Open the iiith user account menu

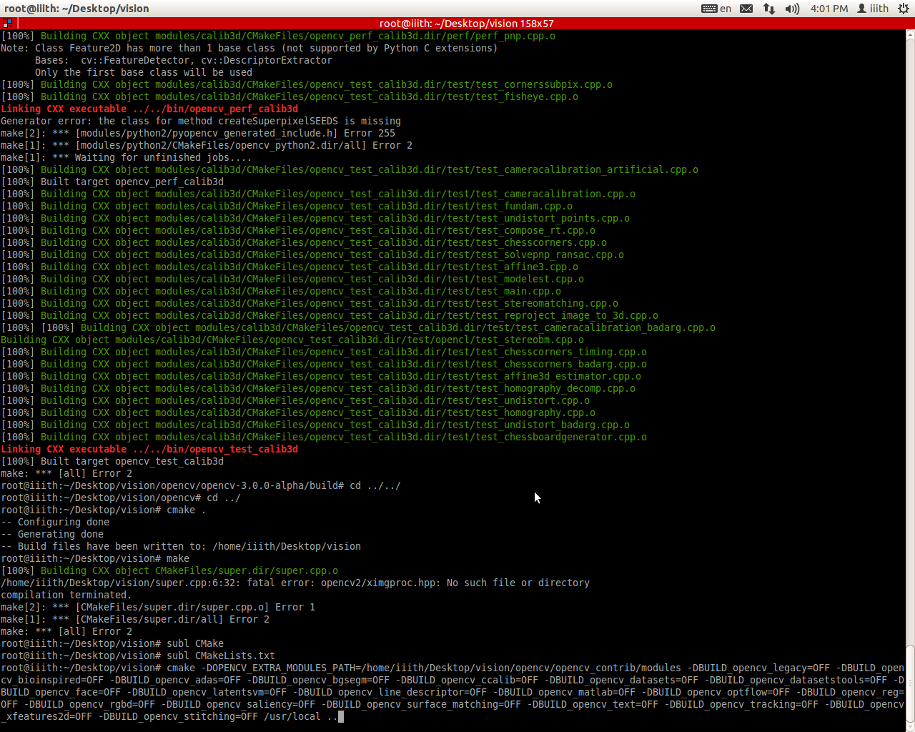[872, 9]
